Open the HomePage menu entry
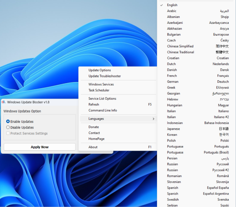Viewport: 236px width, 207px height. click(x=118, y=139)
